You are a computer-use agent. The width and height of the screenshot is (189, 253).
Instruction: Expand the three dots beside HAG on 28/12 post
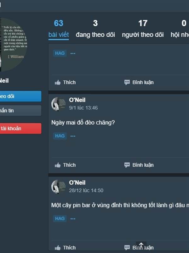(73, 219)
